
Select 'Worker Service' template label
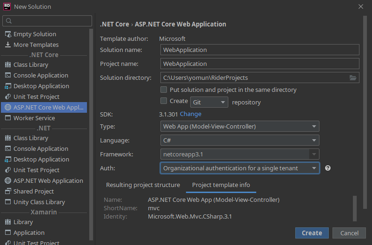click(x=34, y=118)
